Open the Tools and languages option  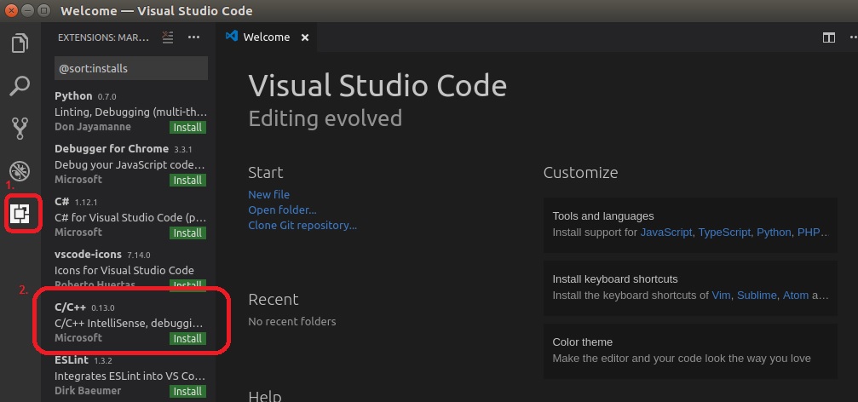pos(690,225)
